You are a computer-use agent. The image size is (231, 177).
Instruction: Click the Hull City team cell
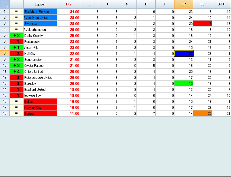[x=40, y=53]
